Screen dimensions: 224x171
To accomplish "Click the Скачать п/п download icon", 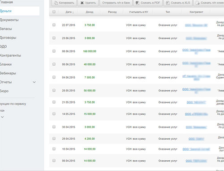I will coord(198,3).
